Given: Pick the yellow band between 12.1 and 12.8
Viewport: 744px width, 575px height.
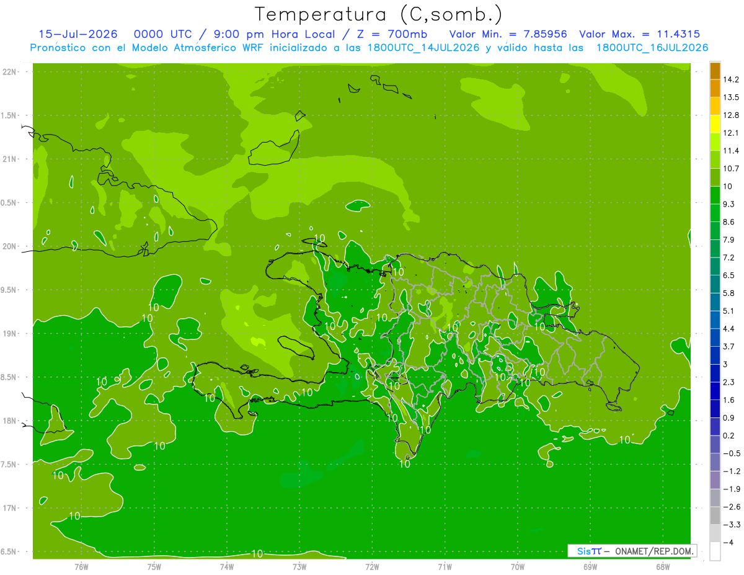Looking at the screenshot, I should (x=715, y=124).
